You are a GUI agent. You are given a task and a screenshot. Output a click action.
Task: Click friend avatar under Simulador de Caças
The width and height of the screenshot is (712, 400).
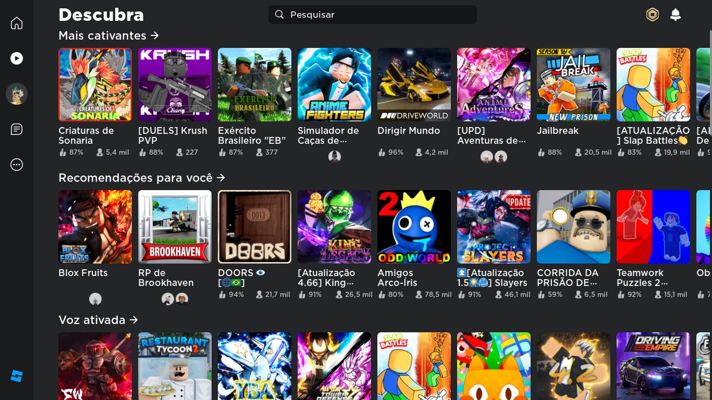tap(335, 157)
